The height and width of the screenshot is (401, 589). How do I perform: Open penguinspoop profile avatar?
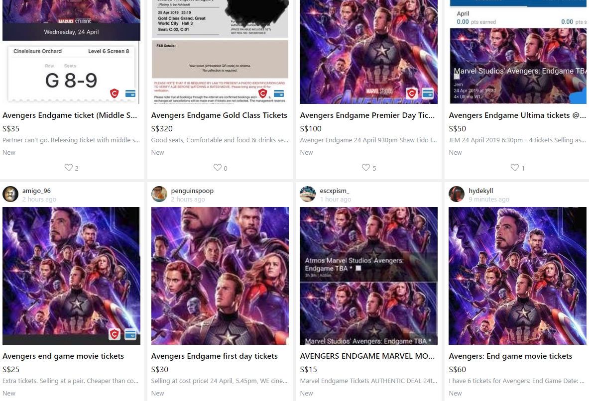pos(159,194)
